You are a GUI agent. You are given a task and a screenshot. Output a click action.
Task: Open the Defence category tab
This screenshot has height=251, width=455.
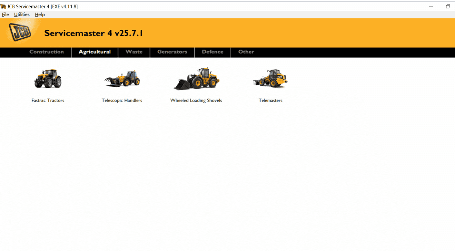(213, 52)
